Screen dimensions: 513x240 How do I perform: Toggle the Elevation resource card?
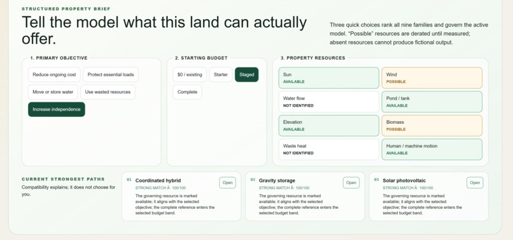click(329, 125)
